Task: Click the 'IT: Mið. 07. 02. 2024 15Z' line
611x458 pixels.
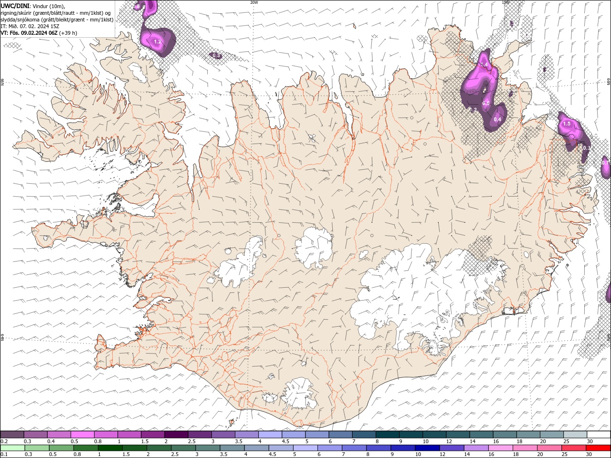Action: click(30, 26)
